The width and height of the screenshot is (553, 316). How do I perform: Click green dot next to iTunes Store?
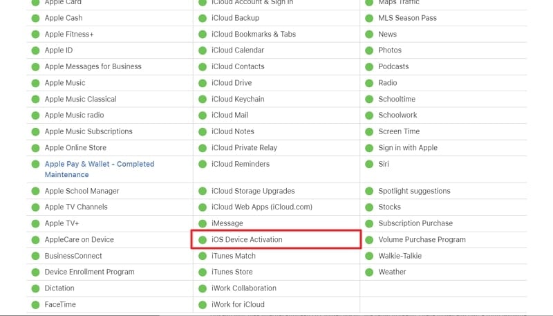point(203,272)
